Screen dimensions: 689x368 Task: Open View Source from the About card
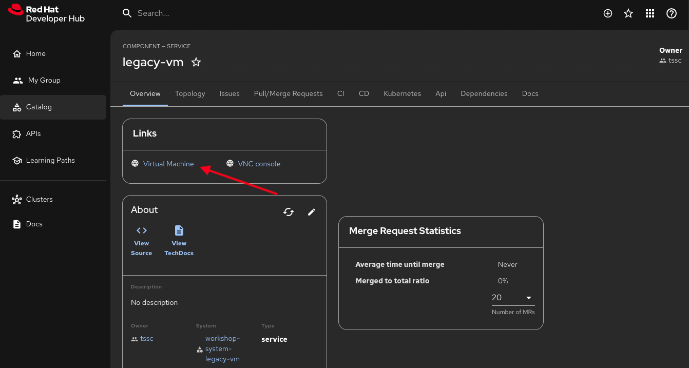[141, 239]
